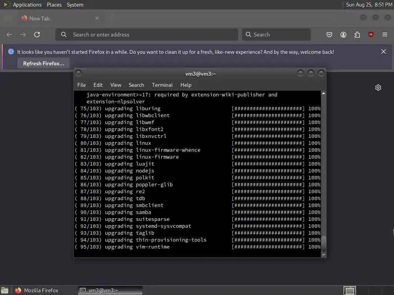
Task: Open the terminal Help menu
Action: tap(186, 85)
